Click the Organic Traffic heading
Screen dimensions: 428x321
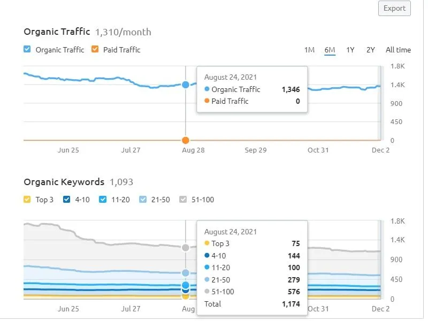coord(57,32)
